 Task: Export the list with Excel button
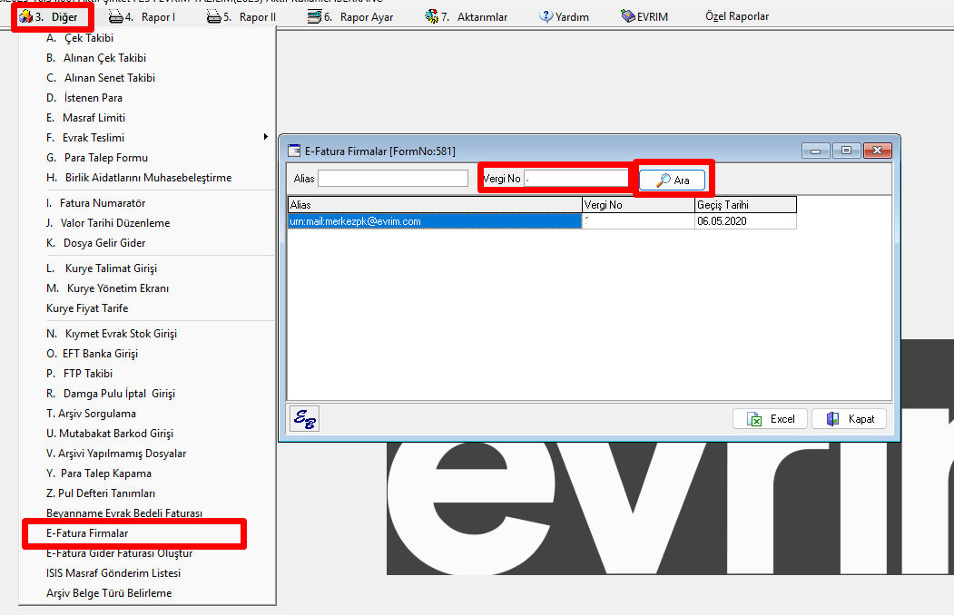[771, 419]
